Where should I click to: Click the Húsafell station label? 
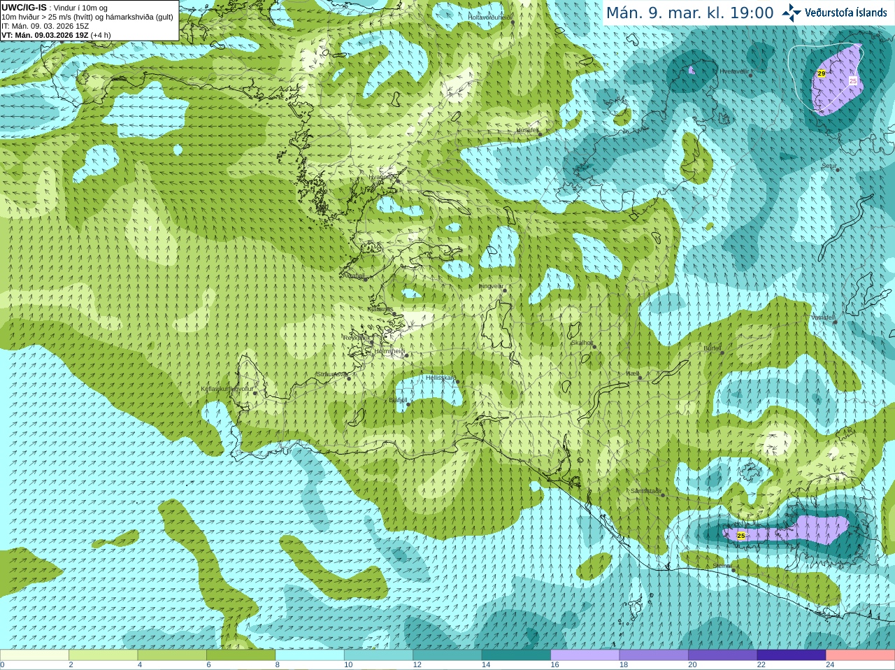point(528,130)
